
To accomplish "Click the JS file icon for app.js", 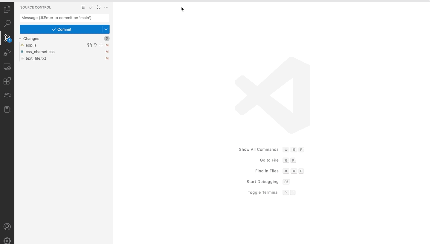I will (22, 45).
